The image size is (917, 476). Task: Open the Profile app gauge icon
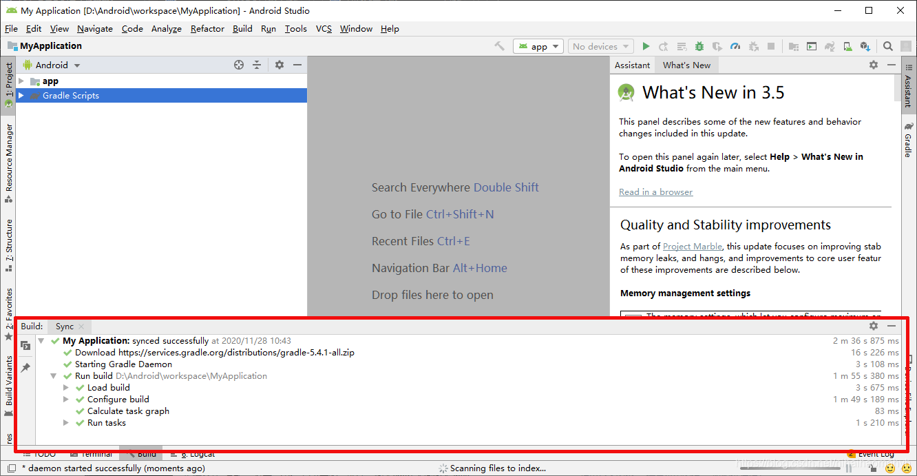pyautogui.click(x=735, y=46)
